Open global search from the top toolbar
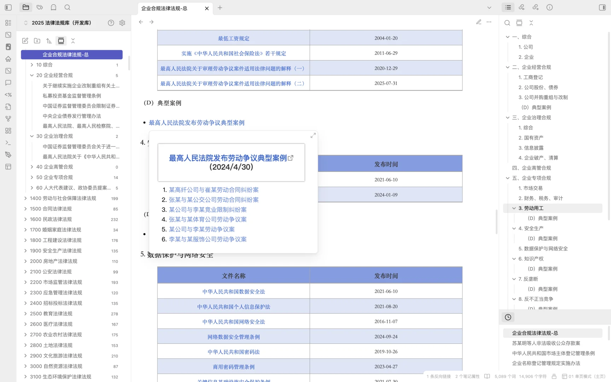This screenshot has height=382, width=611. (67, 7)
